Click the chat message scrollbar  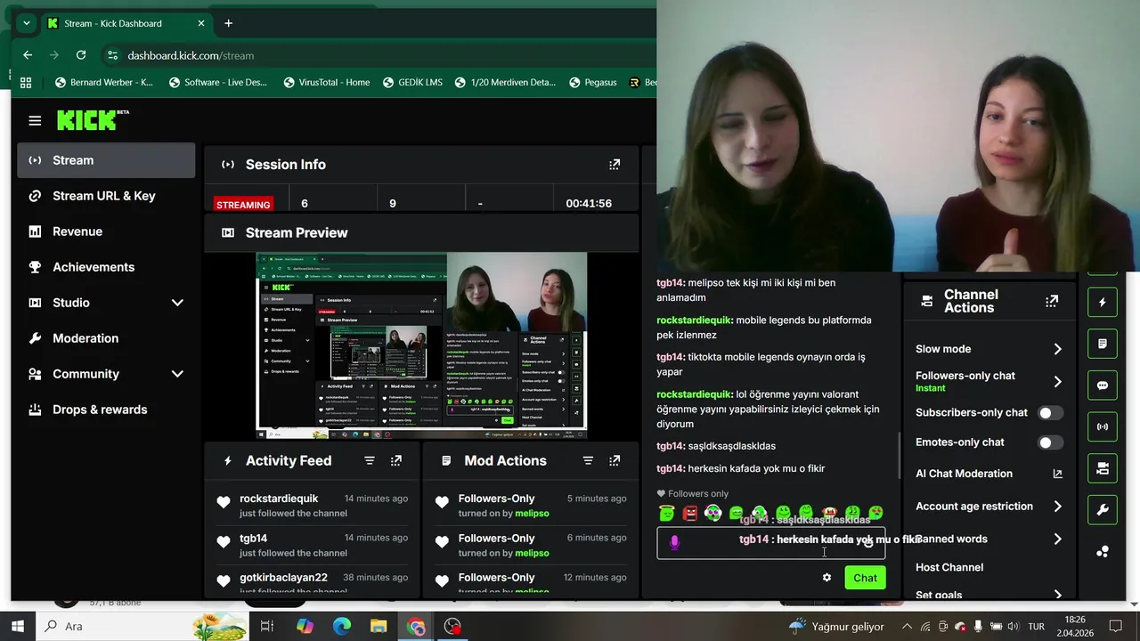pyautogui.click(x=898, y=454)
